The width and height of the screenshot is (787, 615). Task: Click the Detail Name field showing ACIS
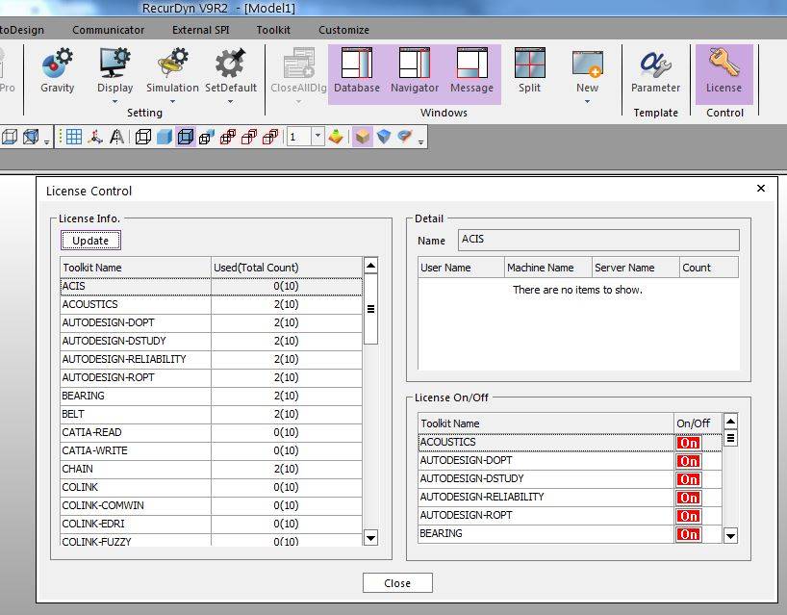(x=598, y=240)
